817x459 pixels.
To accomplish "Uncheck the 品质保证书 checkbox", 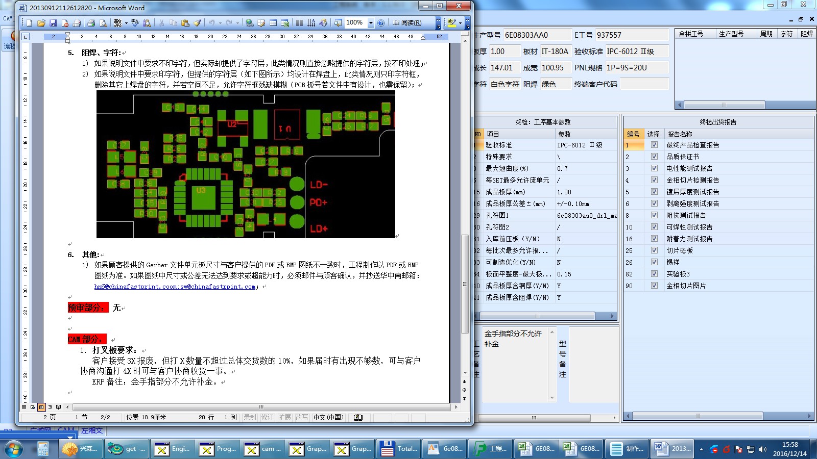I will click(654, 157).
